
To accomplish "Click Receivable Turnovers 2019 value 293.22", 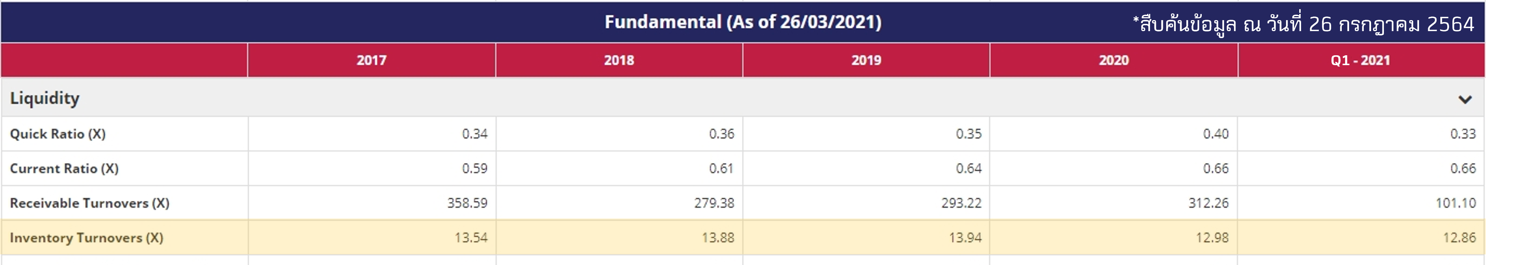I will pos(961,204).
